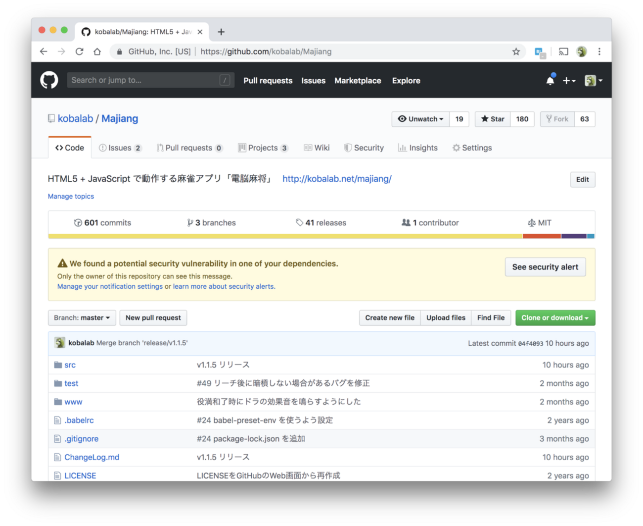Open the Insights tab
Viewport: 643px width, 526px height.
point(418,148)
